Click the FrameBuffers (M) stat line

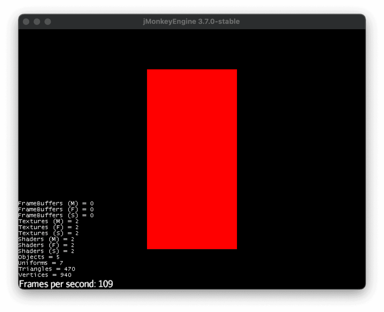[x=56, y=203]
